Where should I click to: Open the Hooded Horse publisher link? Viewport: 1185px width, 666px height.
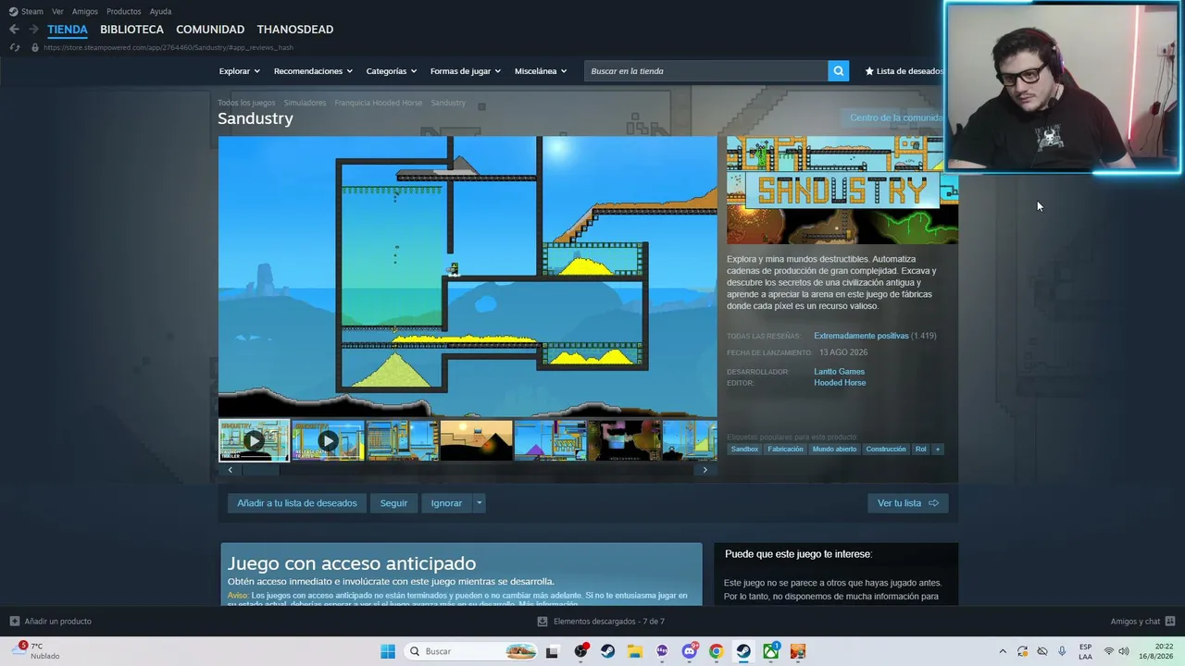tap(840, 383)
